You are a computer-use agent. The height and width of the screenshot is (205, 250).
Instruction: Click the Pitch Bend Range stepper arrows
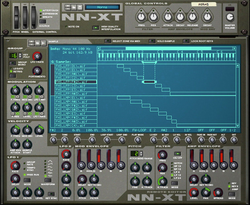(x=141, y=153)
